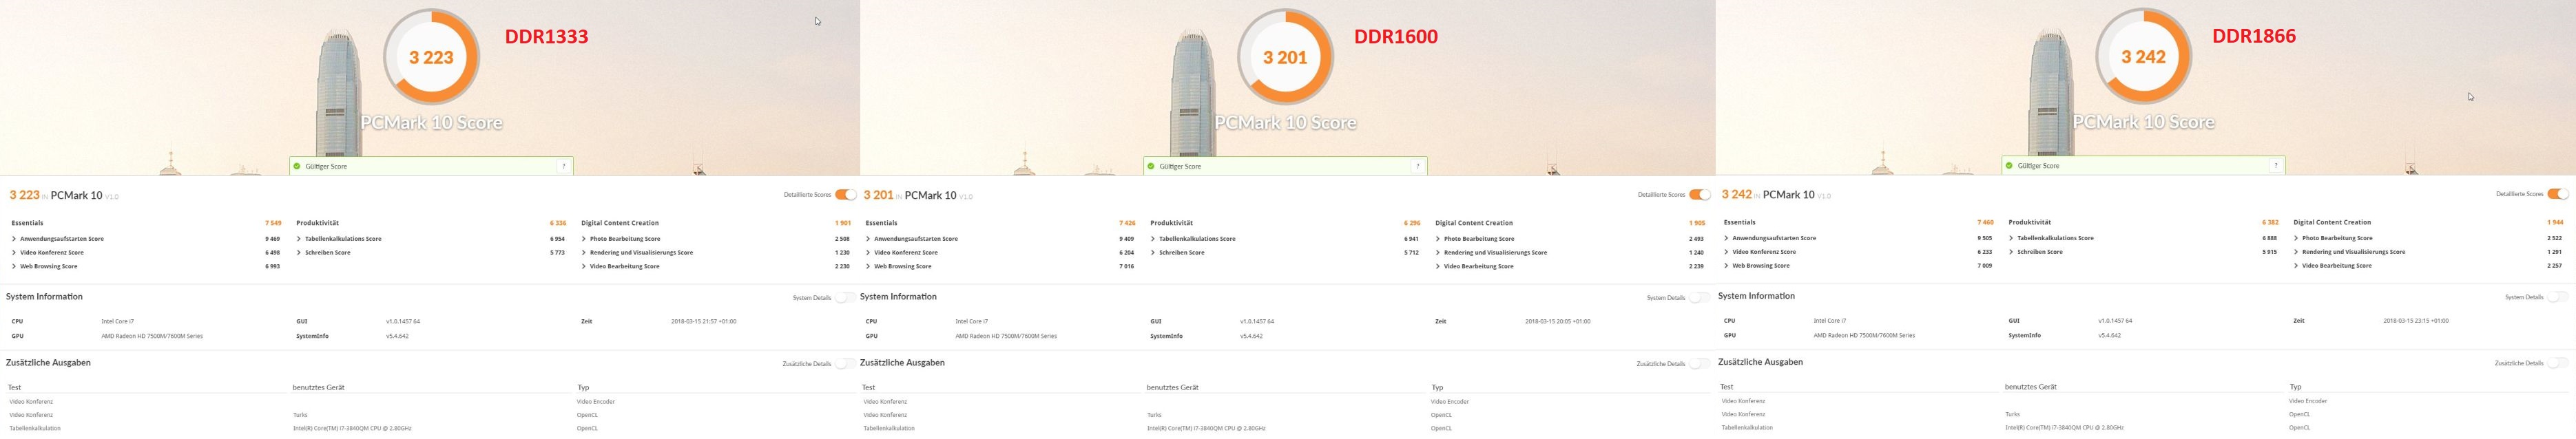Expand Tabellenkalkulations Score with value 6 888
The width and height of the screenshot is (2576, 439).
point(2011,238)
